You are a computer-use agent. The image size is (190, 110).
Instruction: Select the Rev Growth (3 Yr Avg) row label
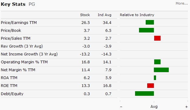pyautogui.click(x=22, y=46)
